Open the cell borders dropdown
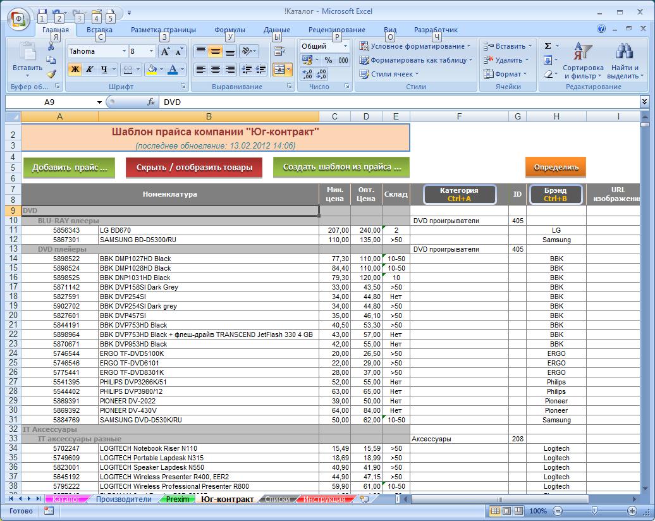Screen dimensions: 655x521 point(137,70)
